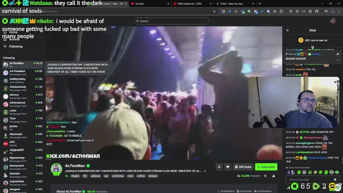Click the cheesur tag
This screenshot has height=193, width=343.
click(153, 176)
